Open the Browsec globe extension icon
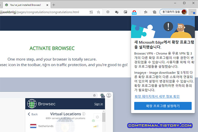The image size is (198, 132). 108,12
